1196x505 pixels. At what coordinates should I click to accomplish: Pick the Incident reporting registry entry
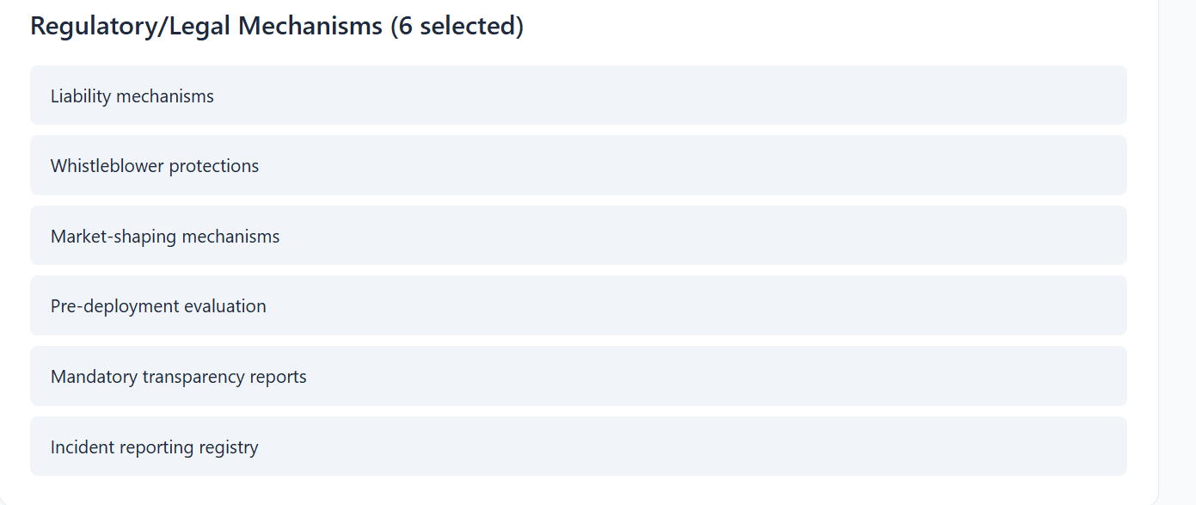(x=578, y=447)
